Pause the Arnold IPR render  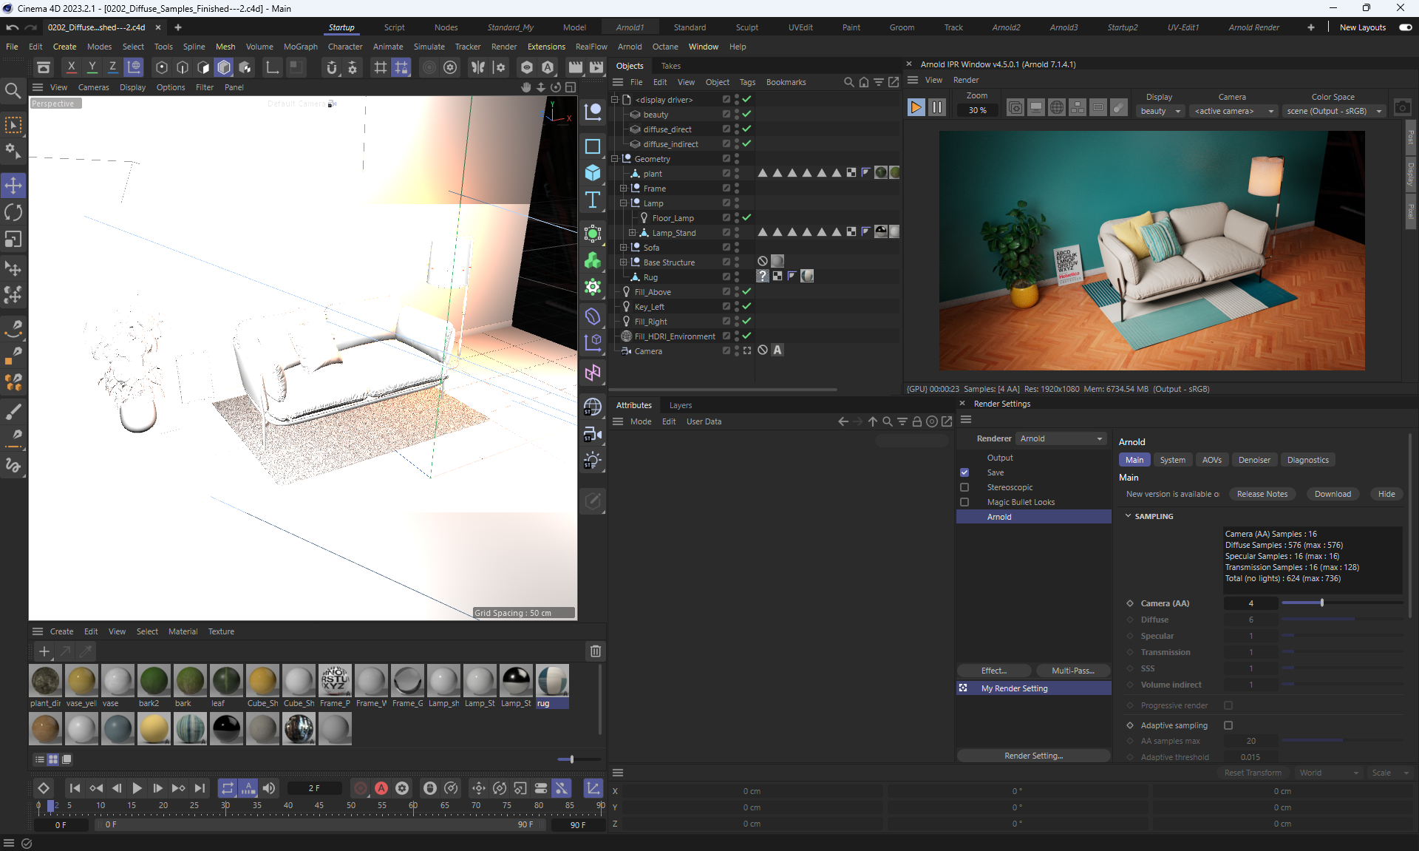click(x=936, y=107)
